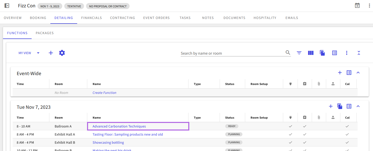Open the calendar icon in the header
Viewport: 373px width, 151px height.
point(357,6)
